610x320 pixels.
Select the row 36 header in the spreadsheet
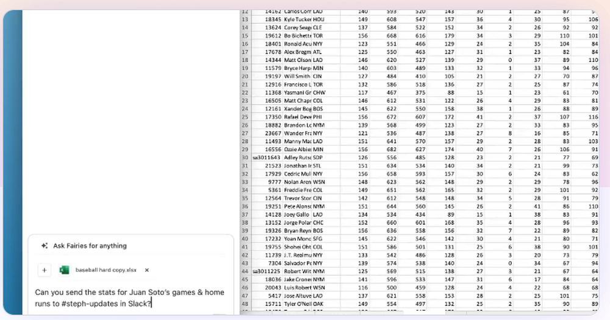(x=245, y=206)
